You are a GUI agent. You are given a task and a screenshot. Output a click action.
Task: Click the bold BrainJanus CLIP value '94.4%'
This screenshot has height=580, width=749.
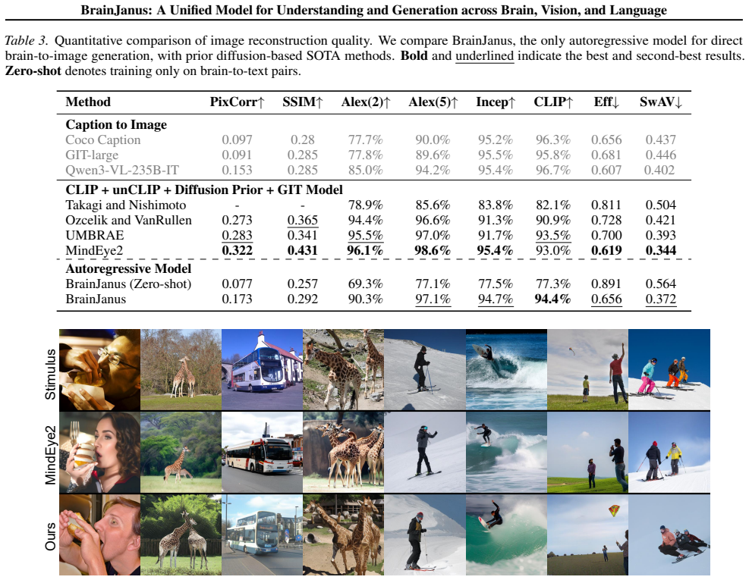point(553,299)
